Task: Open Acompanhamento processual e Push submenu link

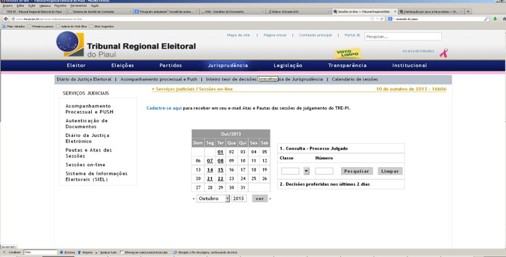Action: pyautogui.click(x=158, y=79)
